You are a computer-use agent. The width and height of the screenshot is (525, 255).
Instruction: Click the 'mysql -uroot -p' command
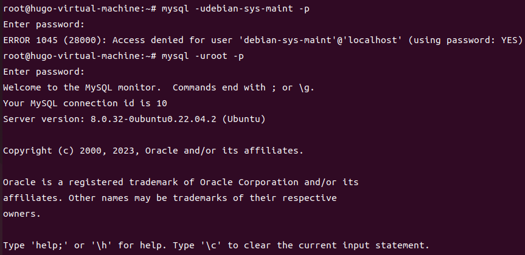coord(203,56)
